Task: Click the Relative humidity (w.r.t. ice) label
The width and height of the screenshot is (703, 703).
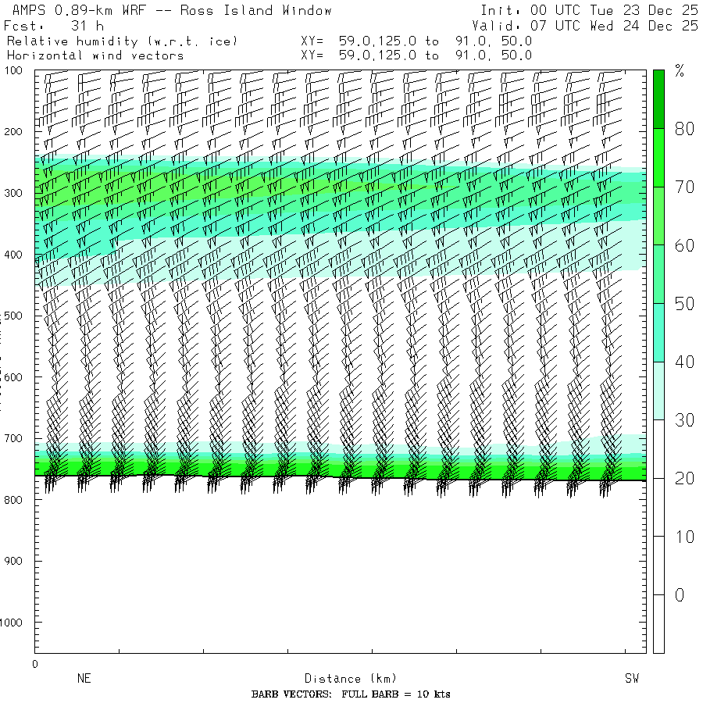Action: point(122,41)
